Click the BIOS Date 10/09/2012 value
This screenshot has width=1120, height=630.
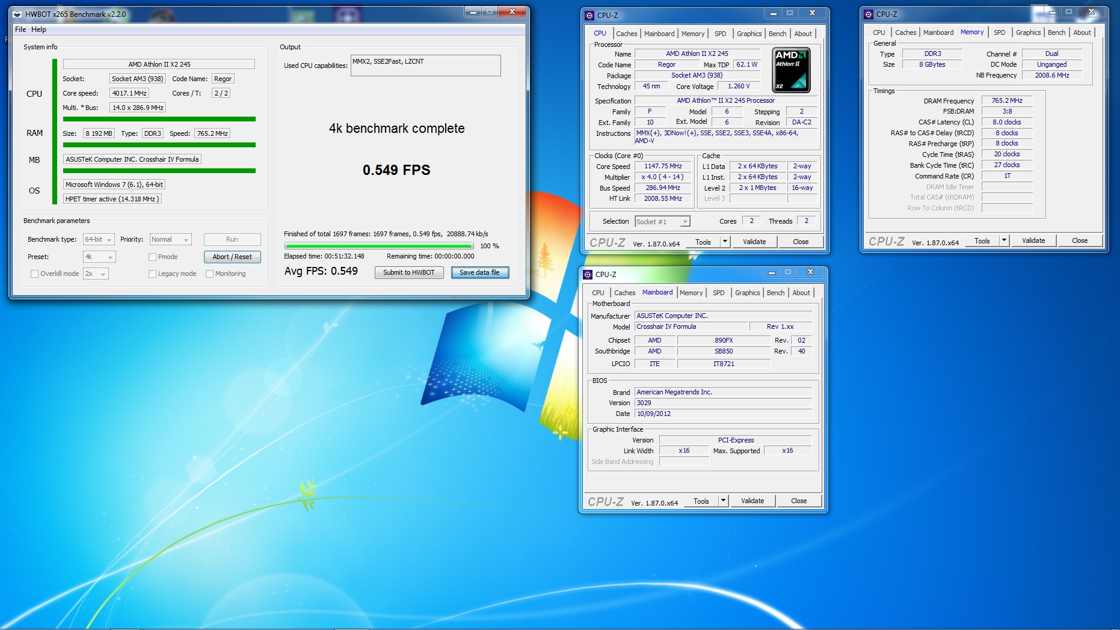pos(724,414)
